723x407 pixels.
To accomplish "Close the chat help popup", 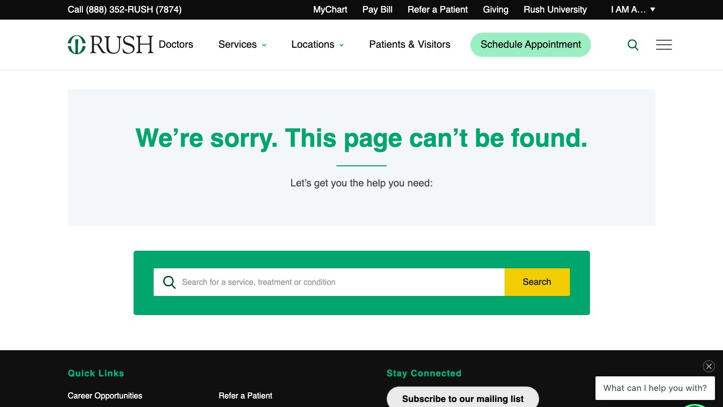I will click(708, 366).
